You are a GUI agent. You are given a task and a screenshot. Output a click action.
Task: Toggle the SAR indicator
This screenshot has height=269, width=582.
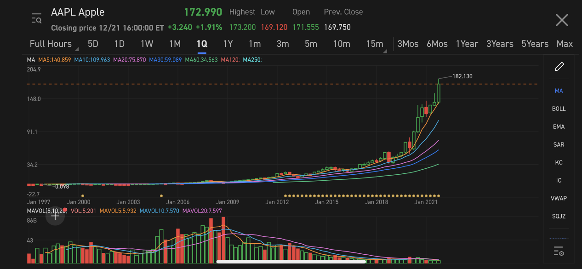pyautogui.click(x=559, y=145)
